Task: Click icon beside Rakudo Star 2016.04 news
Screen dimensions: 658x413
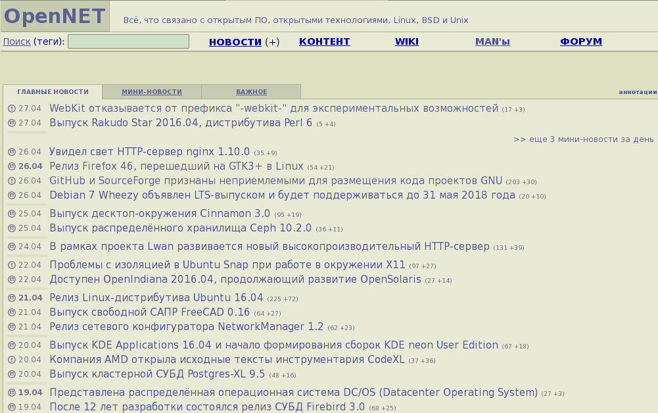Action: pyautogui.click(x=12, y=123)
